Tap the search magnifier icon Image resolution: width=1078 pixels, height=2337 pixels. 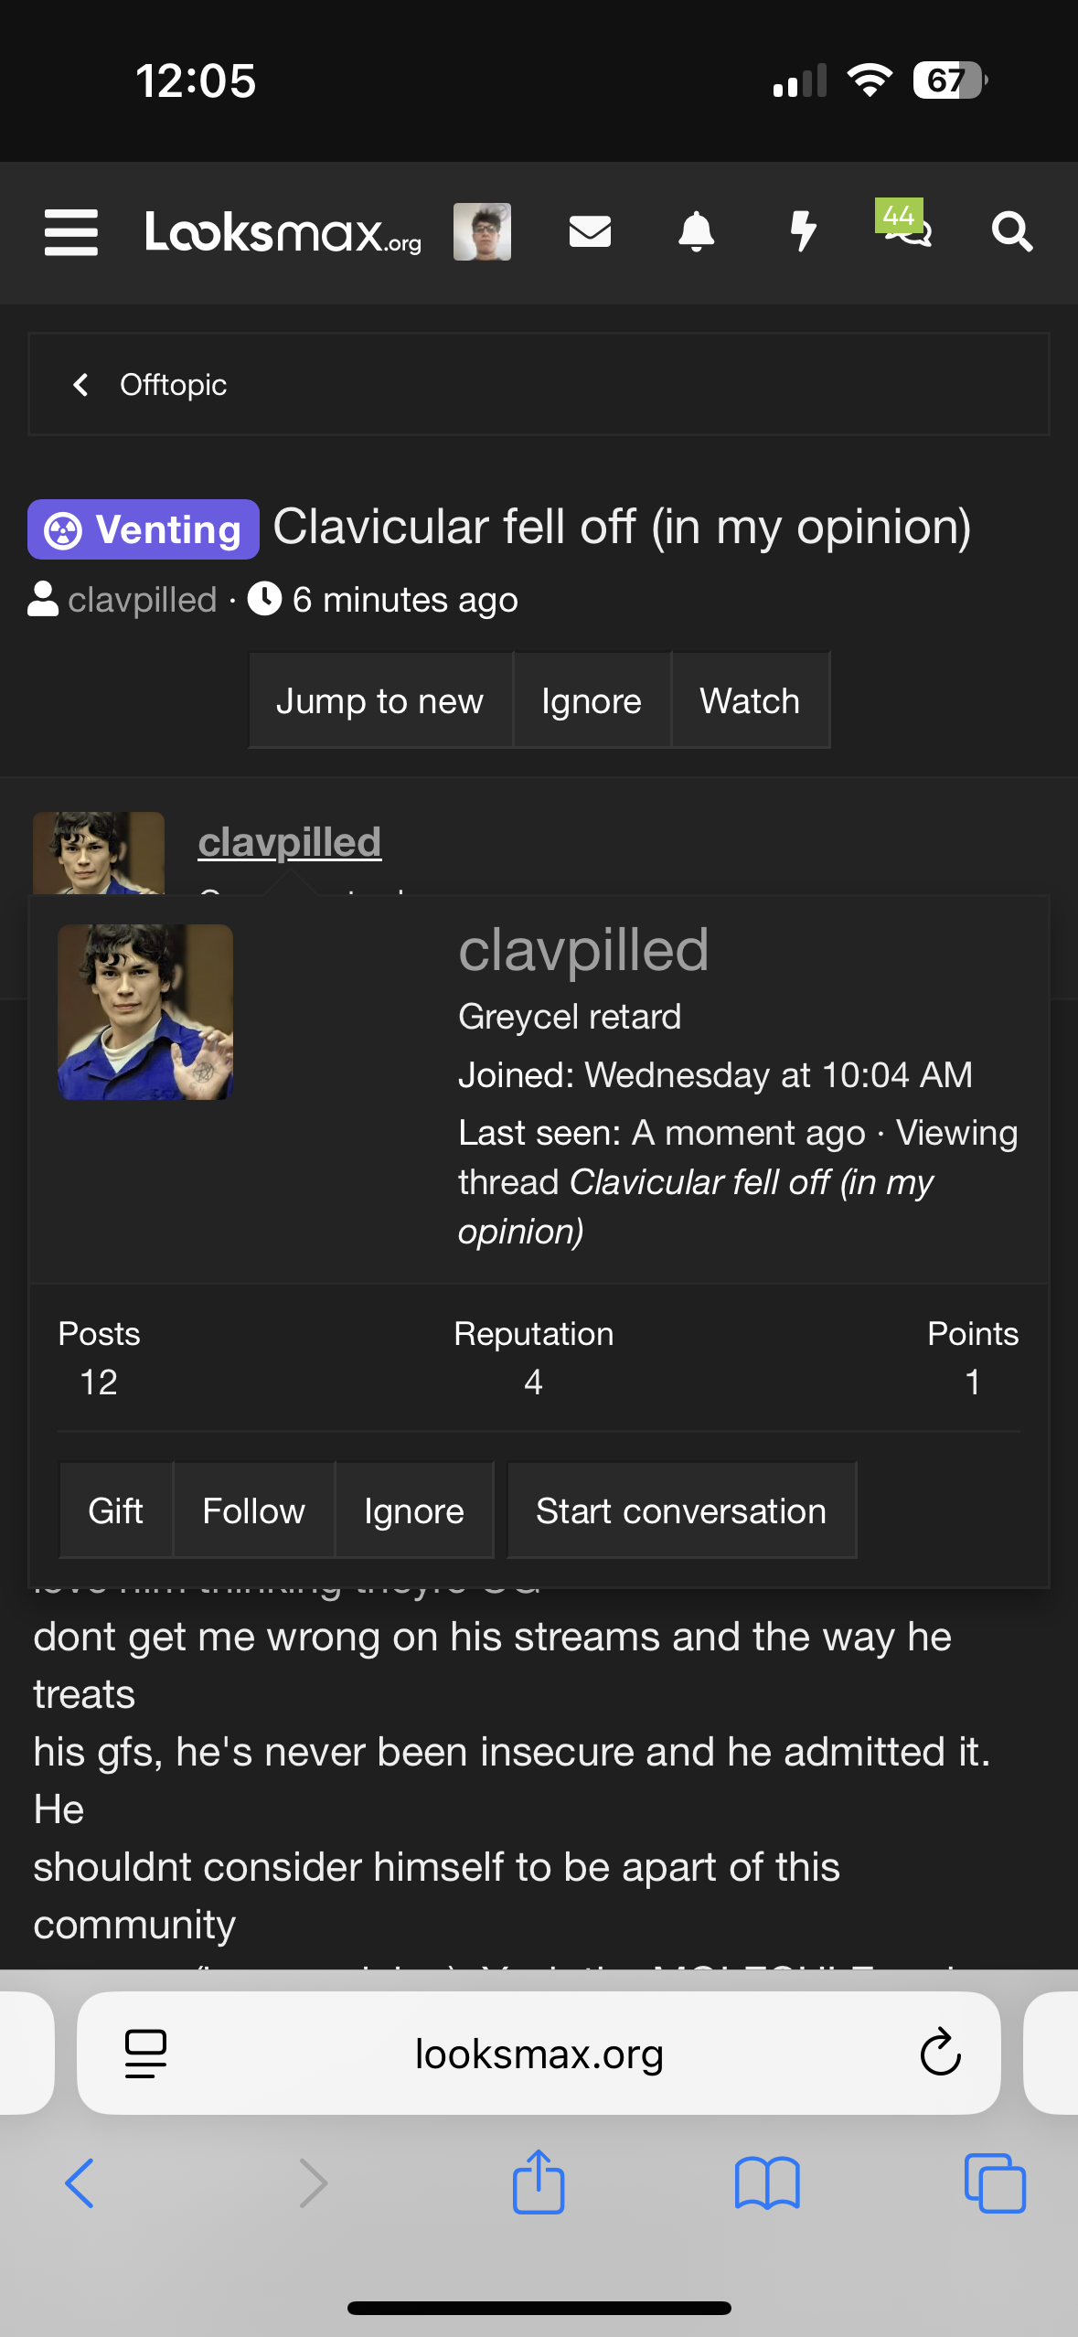click(1011, 232)
